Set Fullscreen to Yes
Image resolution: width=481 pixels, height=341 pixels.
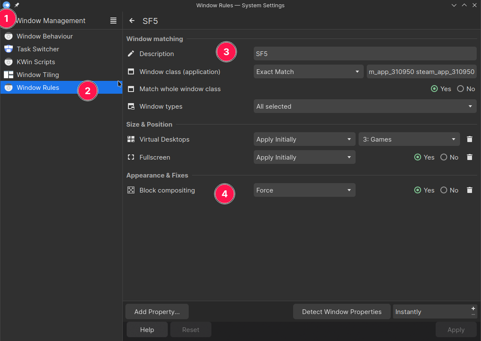tap(424, 157)
